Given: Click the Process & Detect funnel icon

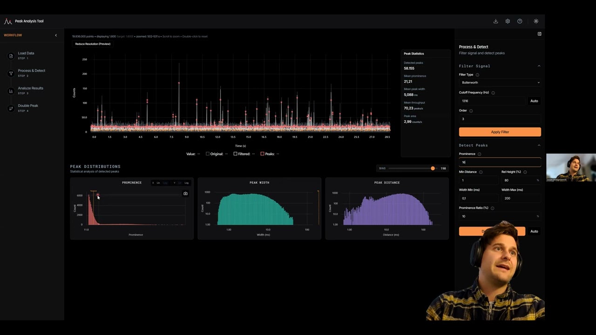Looking at the screenshot, I should [11, 73].
